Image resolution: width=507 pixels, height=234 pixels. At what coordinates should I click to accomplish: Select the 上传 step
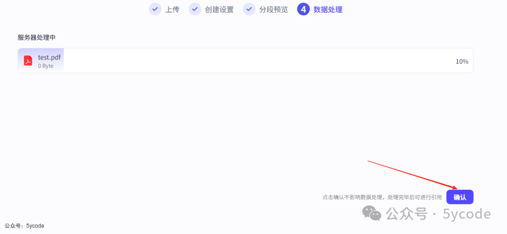pyautogui.click(x=172, y=9)
